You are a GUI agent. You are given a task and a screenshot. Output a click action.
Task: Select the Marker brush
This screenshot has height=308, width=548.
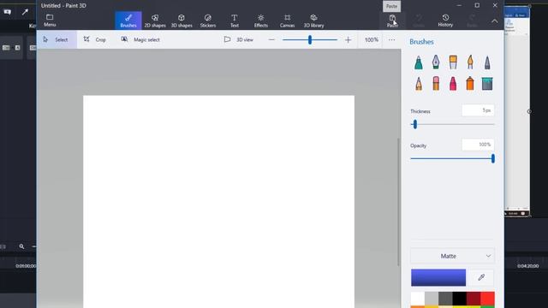pos(419,62)
